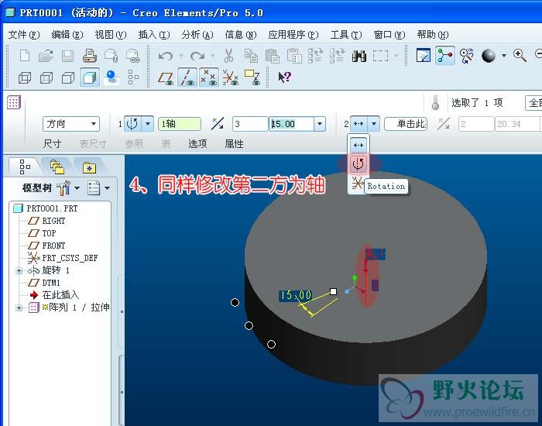The image size is (542, 426).
Task: Open folder browser tab icon
Action: (57, 167)
